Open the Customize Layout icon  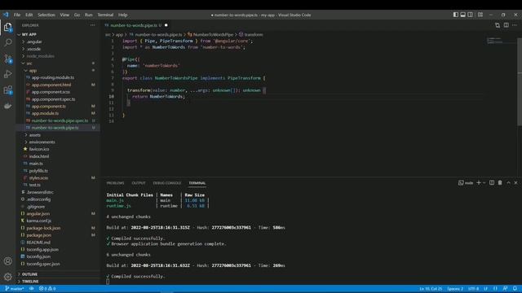click(x=480, y=15)
